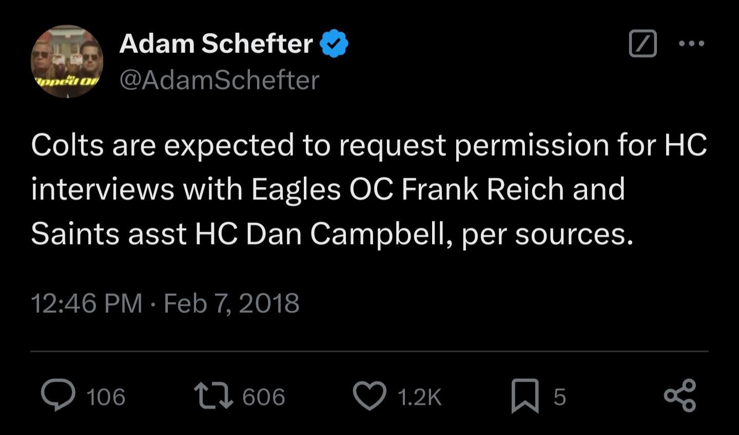The width and height of the screenshot is (739, 435).
Task: Click the blue verified checkmark badge
Action: click(334, 44)
